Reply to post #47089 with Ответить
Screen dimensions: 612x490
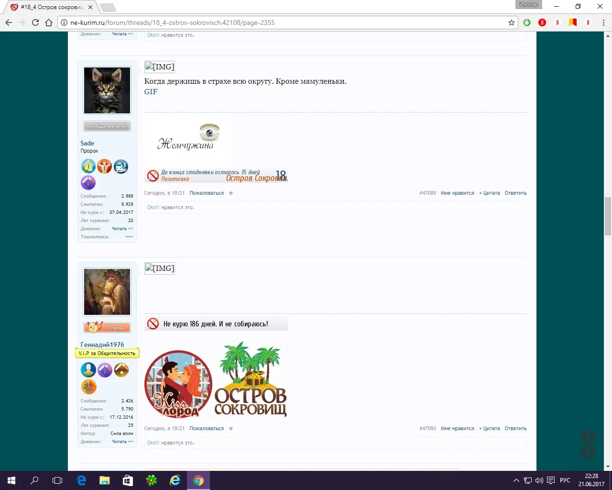515,193
